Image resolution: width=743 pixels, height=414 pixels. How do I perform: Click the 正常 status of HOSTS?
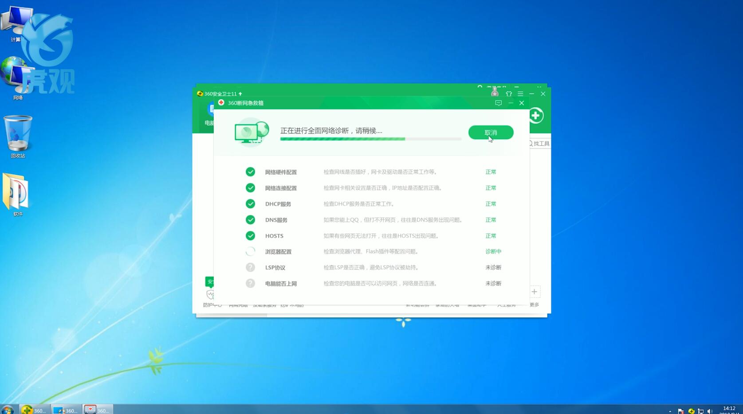click(x=491, y=236)
